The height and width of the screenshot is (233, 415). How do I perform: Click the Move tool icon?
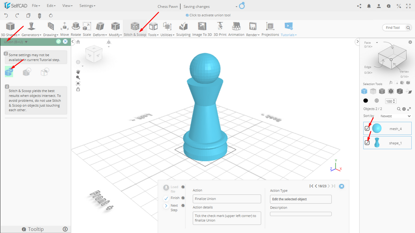(64, 27)
